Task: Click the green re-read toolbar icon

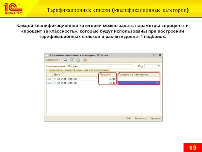Action: 72,60
